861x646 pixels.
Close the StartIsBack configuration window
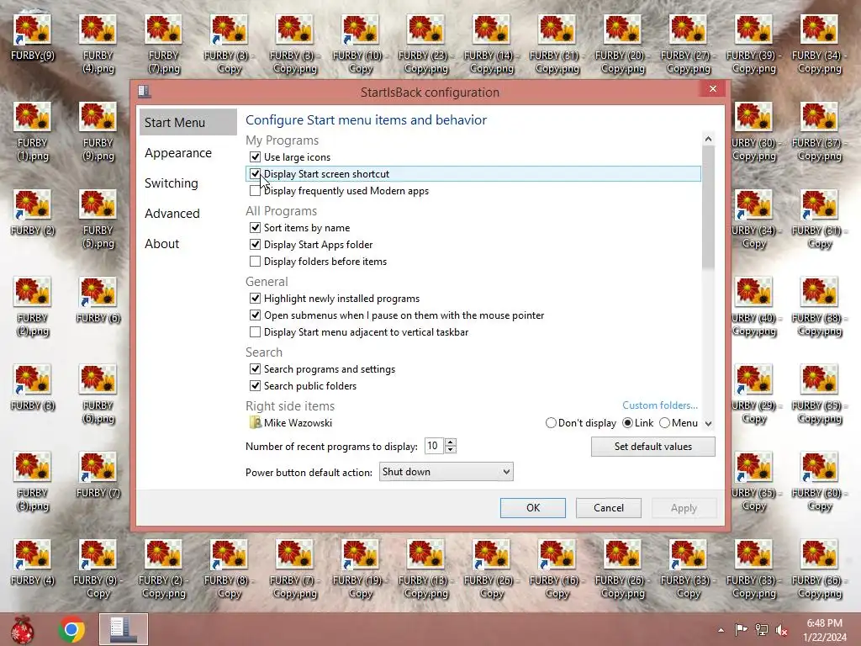click(713, 89)
